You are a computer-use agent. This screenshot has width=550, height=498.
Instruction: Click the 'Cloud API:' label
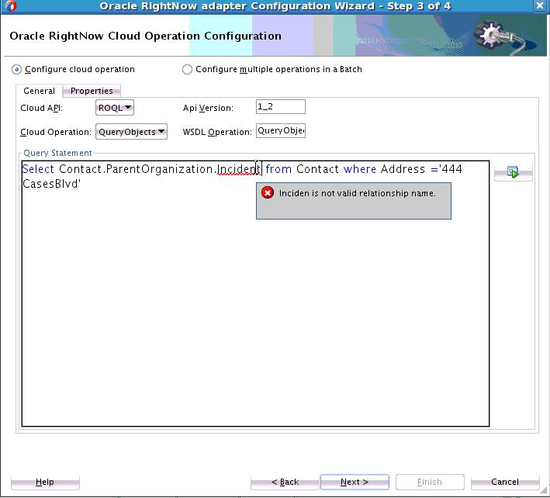41,108
